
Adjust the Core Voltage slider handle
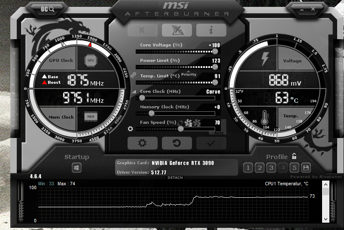click(x=215, y=52)
